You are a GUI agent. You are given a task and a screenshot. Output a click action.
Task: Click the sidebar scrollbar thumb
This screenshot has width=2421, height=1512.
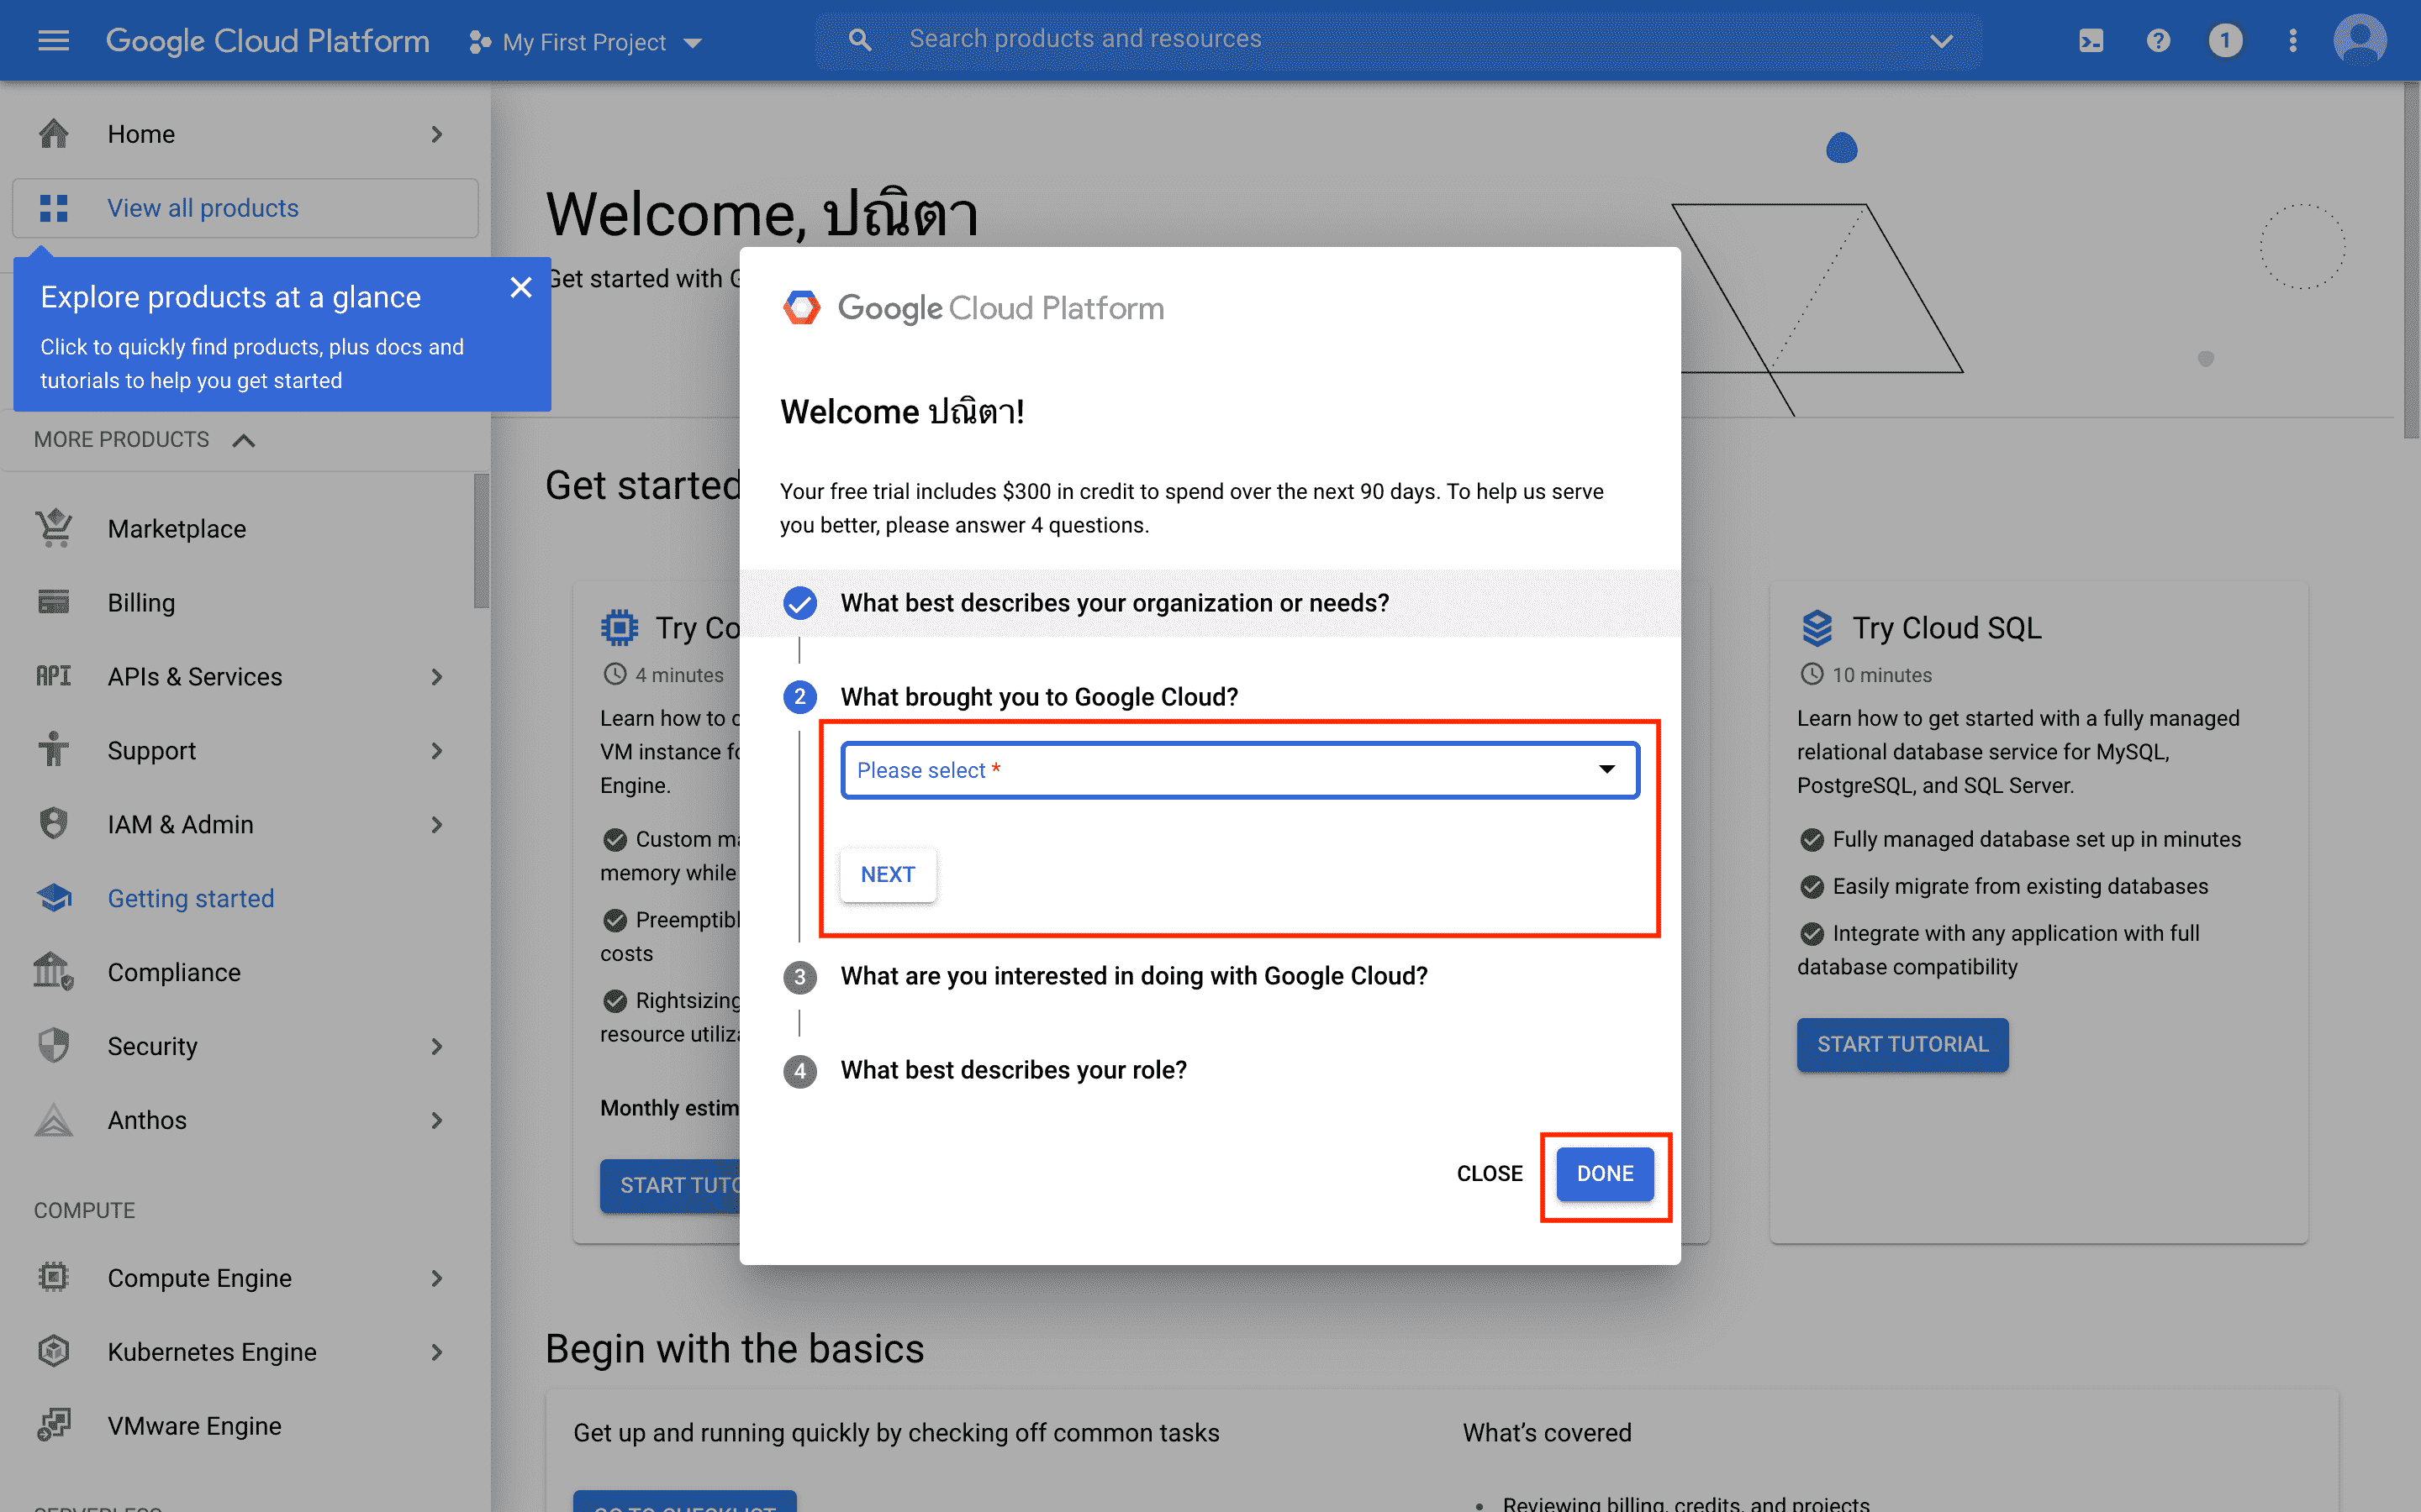coord(481,540)
